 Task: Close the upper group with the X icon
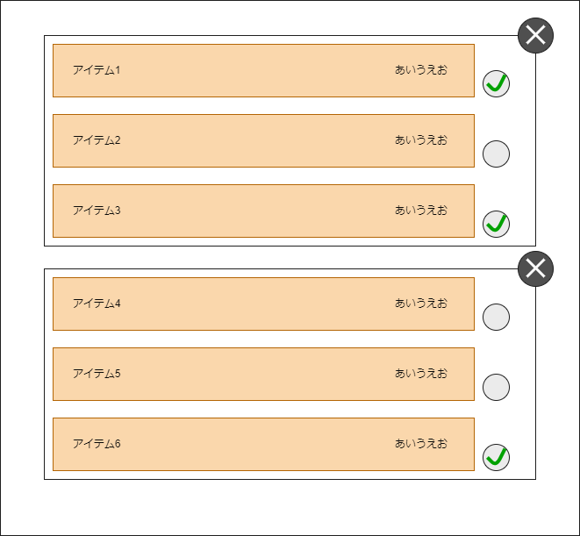pos(535,35)
